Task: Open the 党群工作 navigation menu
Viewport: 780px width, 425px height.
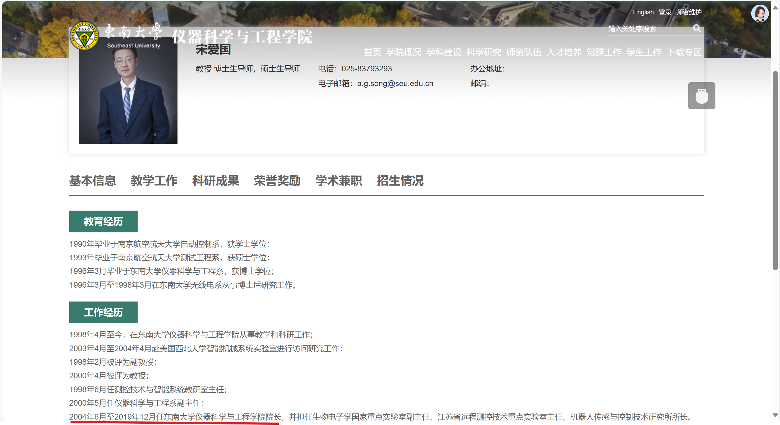Action: (604, 52)
